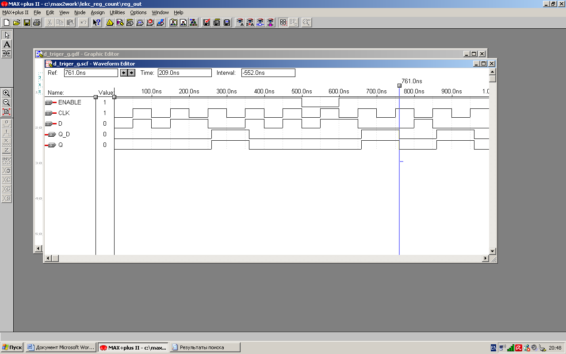The image size is (566, 354).
Task: Click the Ref time input field
Action: [x=91, y=73]
